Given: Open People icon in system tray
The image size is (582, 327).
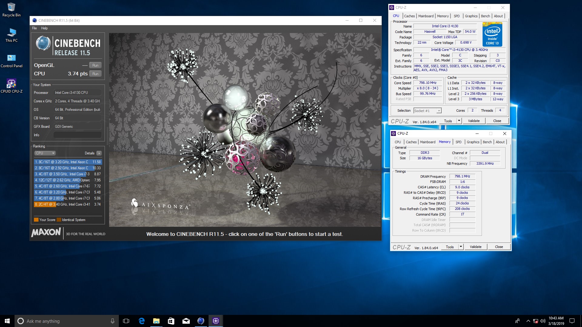Looking at the screenshot, I should pos(517,321).
